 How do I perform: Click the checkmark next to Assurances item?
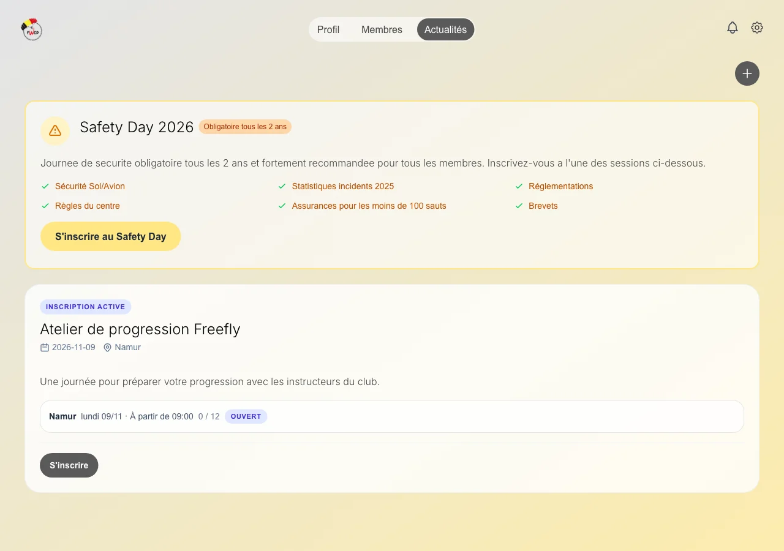click(282, 206)
